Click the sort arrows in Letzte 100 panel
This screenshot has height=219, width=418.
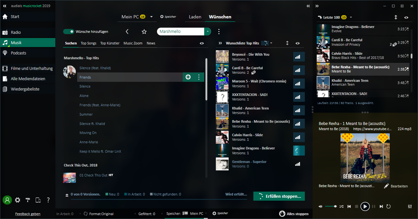point(396,17)
